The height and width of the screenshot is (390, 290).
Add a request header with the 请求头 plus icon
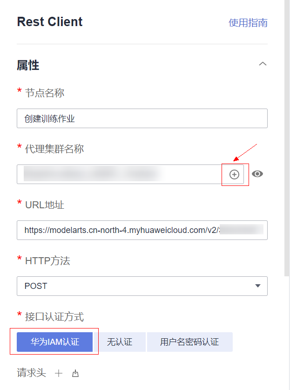tap(59, 373)
